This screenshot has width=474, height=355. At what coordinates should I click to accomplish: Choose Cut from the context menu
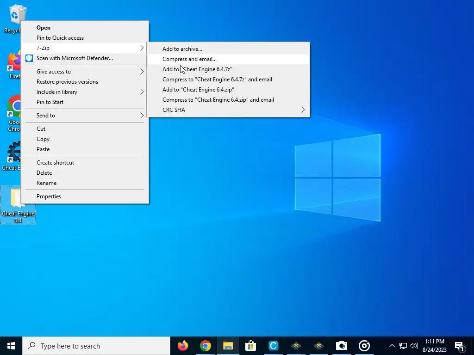[x=85, y=129]
